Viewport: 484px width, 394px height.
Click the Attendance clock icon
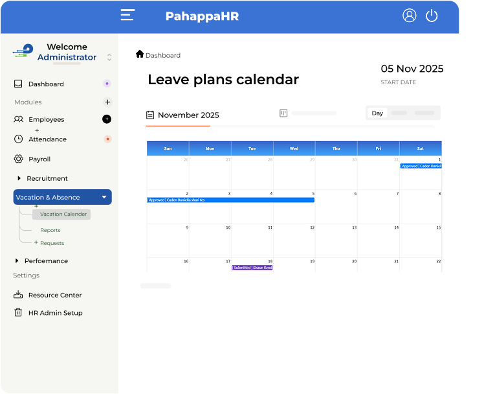pyautogui.click(x=18, y=139)
